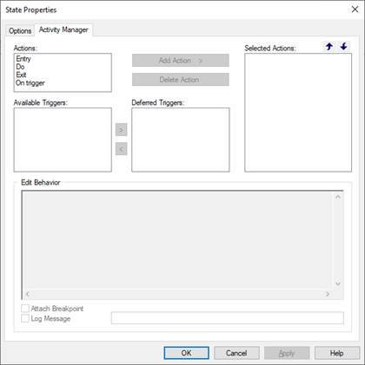Confirm with the OK button
This screenshot has height=365, width=365.
tap(186, 353)
